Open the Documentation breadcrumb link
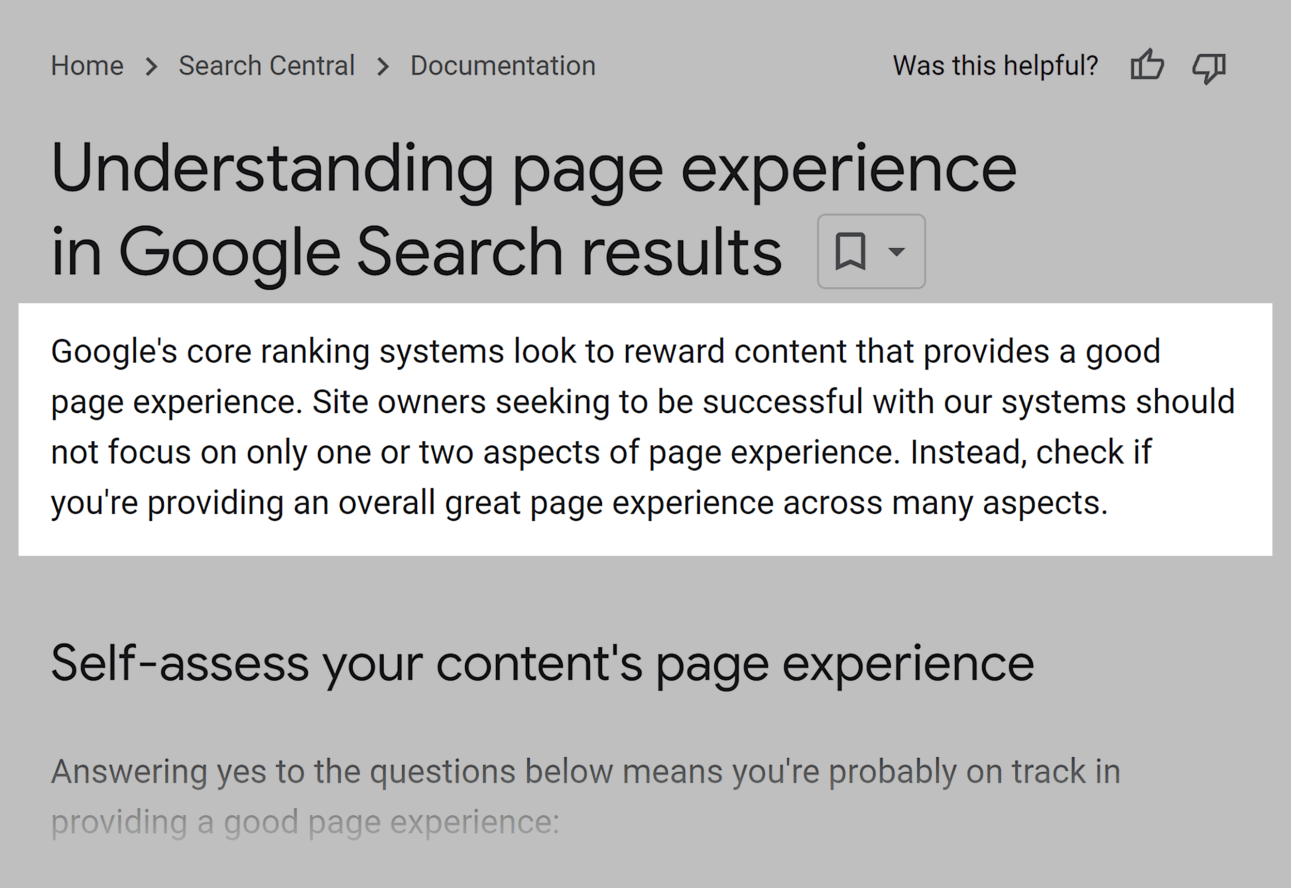 [x=501, y=65]
